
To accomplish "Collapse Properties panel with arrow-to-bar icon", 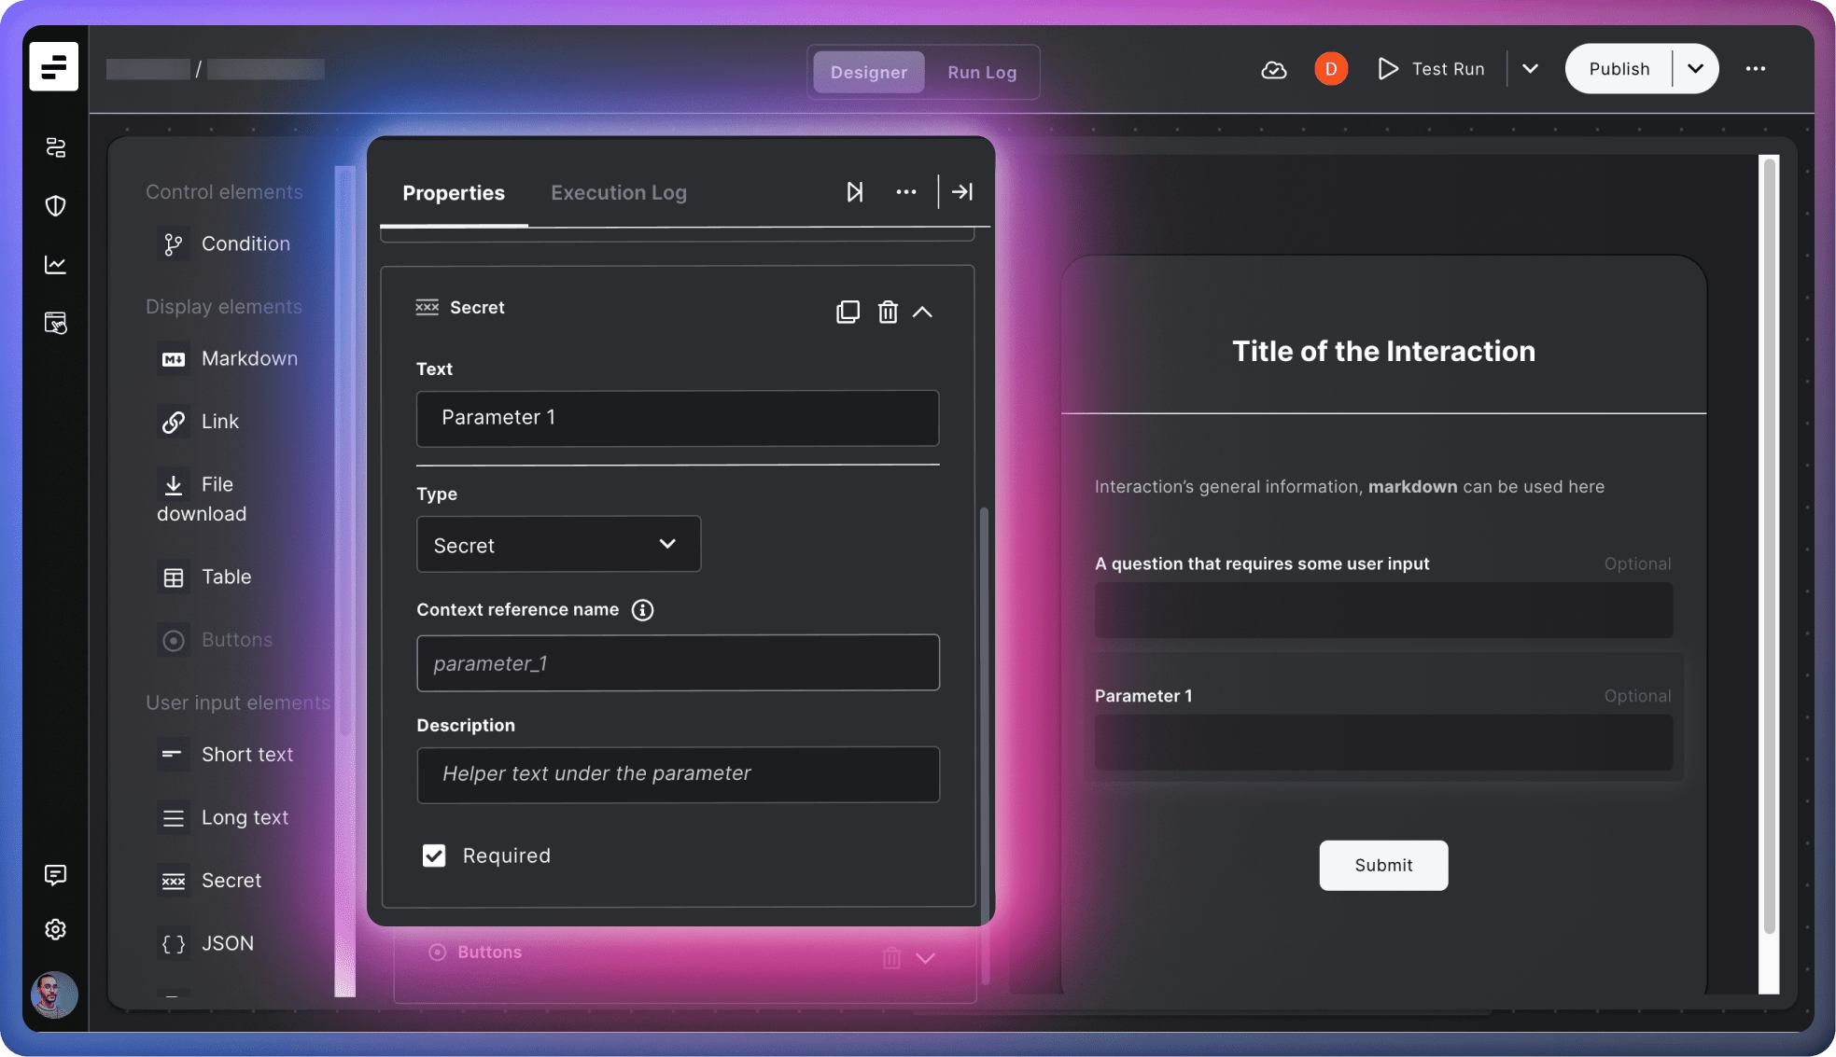I will 962,192.
